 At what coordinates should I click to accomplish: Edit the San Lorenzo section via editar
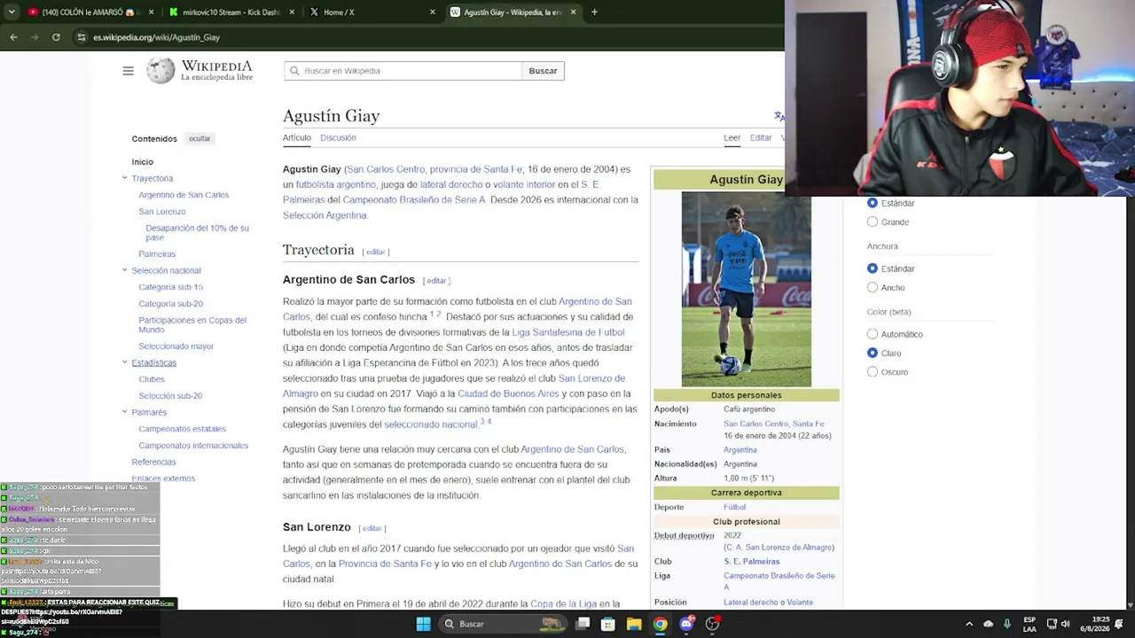click(372, 528)
